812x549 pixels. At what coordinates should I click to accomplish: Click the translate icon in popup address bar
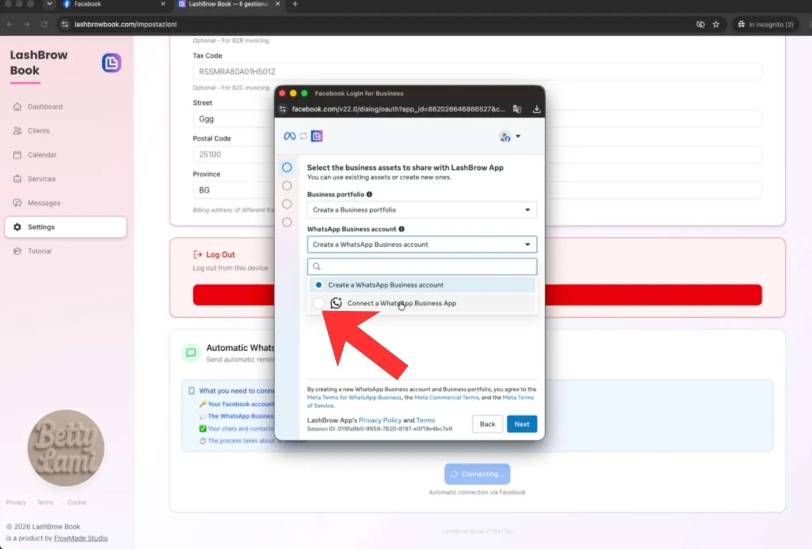tap(517, 109)
